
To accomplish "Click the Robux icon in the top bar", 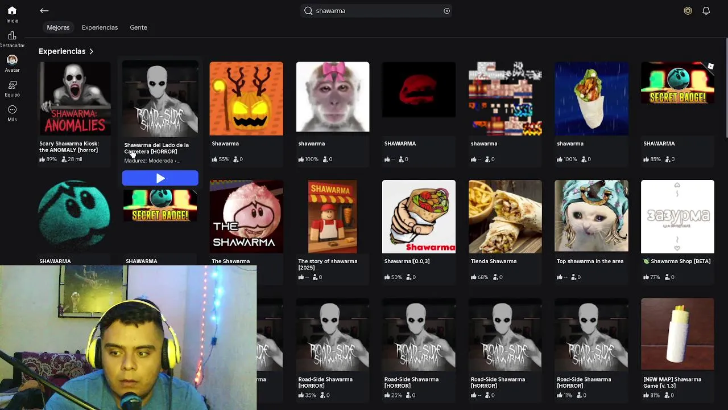I will click(688, 11).
